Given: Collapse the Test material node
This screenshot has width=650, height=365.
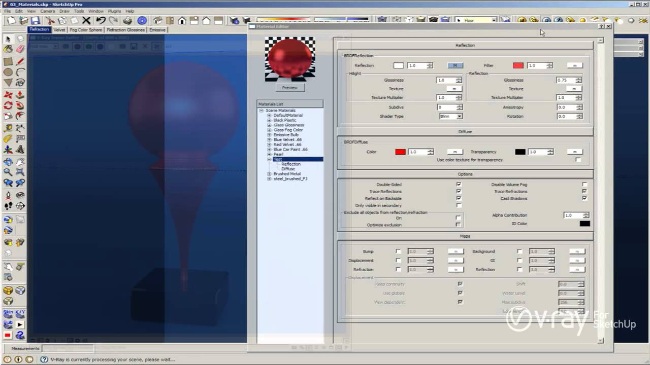Looking at the screenshot, I should click(x=270, y=159).
